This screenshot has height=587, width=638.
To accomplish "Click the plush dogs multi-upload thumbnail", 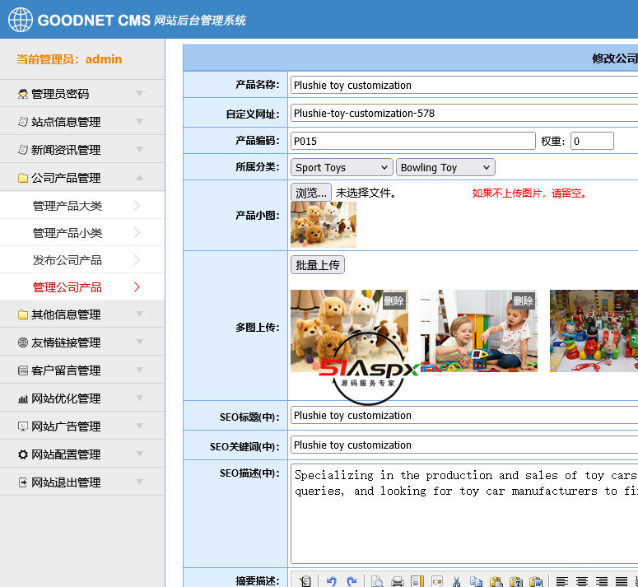I will (349, 331).
